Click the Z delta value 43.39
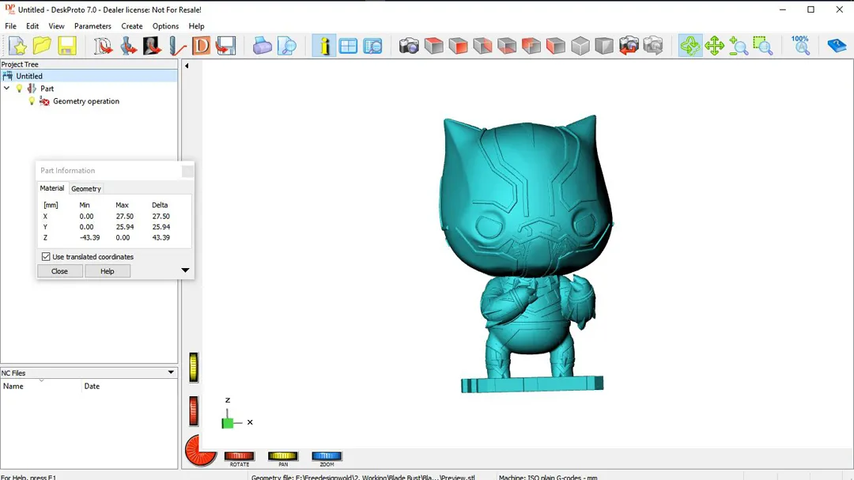854x480 pixels. [161, 237]
